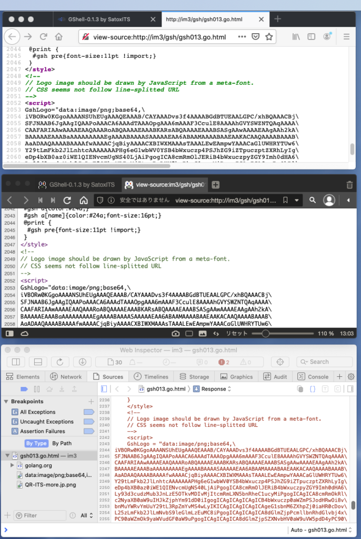The height and width of the screenshot is (539, 361).
Task: Click the Vivaldi reload icon
Action: tap(67, 200)
